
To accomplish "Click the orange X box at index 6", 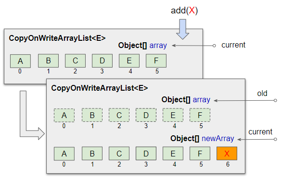I will tap(227, 154).
